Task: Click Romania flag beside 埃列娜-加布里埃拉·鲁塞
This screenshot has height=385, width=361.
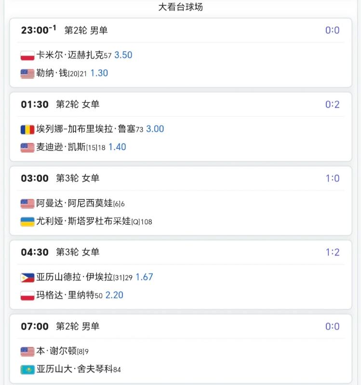Action: 27,129
